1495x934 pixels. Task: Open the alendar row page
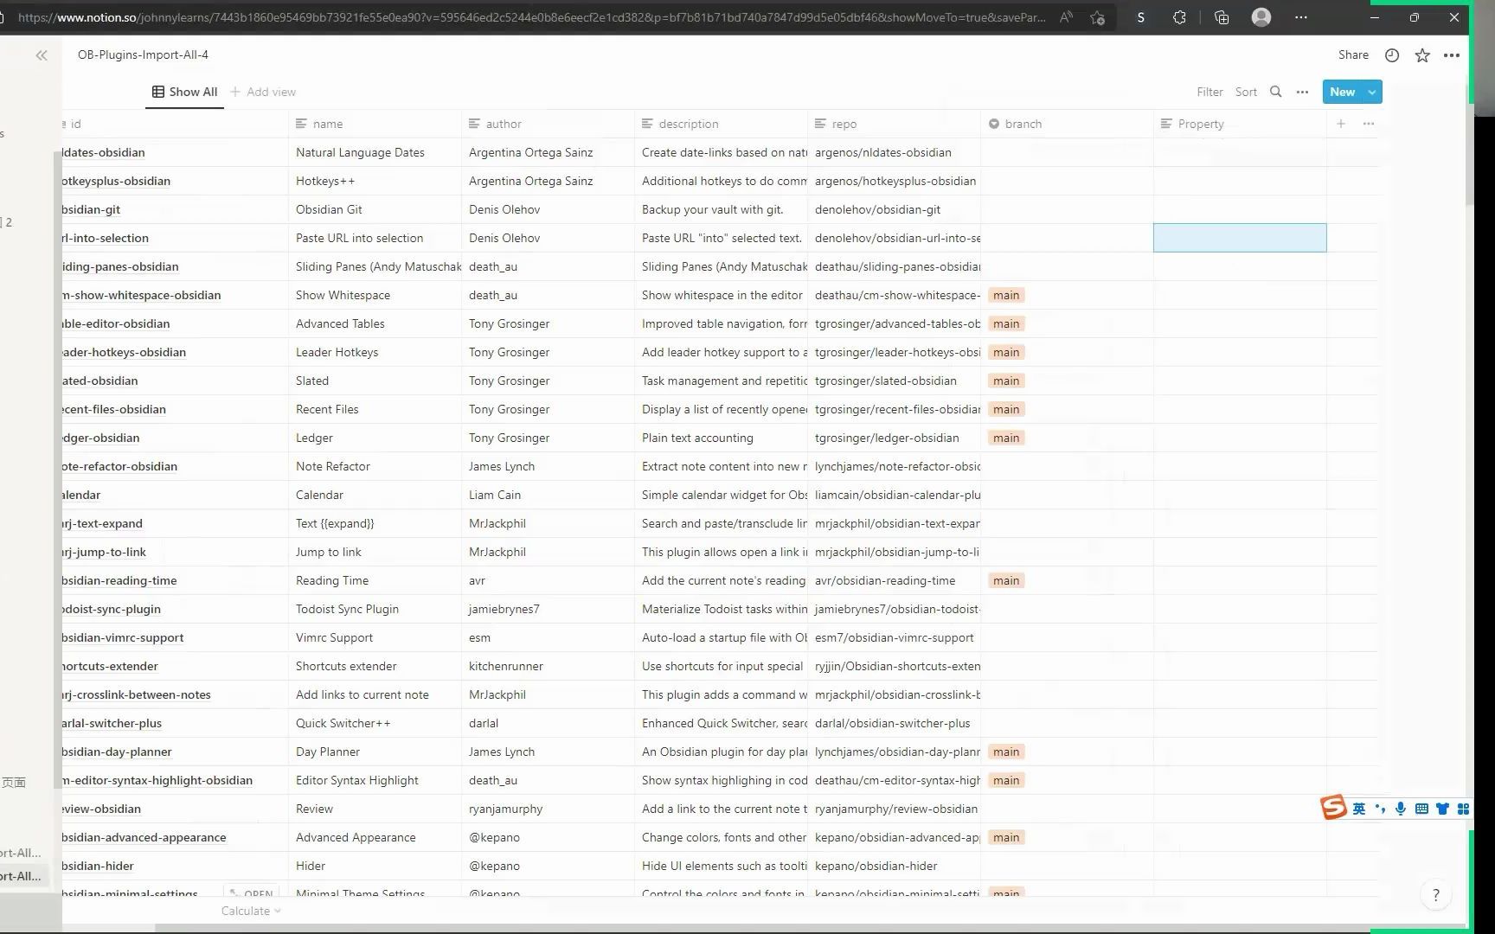coord(81,495)
